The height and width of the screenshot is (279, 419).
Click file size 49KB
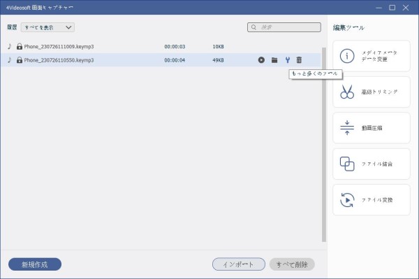pyautogui.click(x=218, y=60)
